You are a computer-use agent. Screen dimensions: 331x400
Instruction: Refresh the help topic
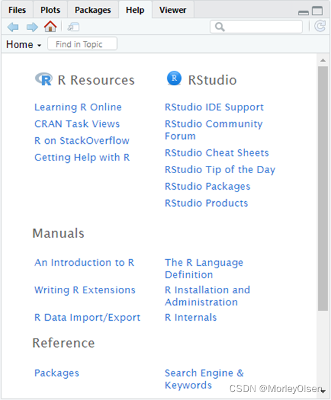point(320,26)
